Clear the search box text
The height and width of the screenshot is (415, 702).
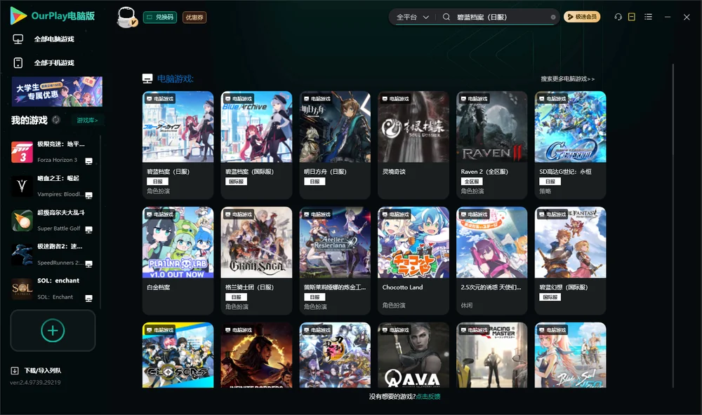tap(553, 18)
